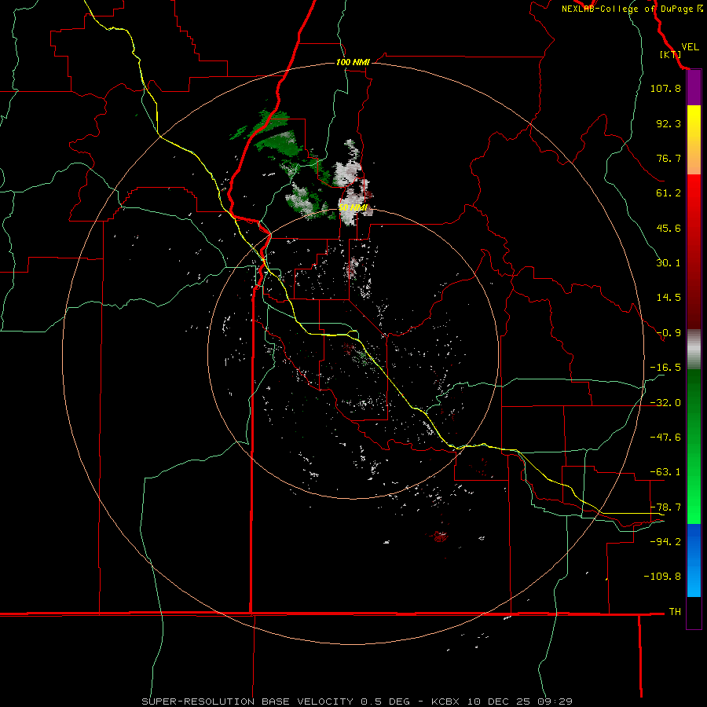Click the [KT] units label
Screen dimensions: 707x707
coord(671,54)
